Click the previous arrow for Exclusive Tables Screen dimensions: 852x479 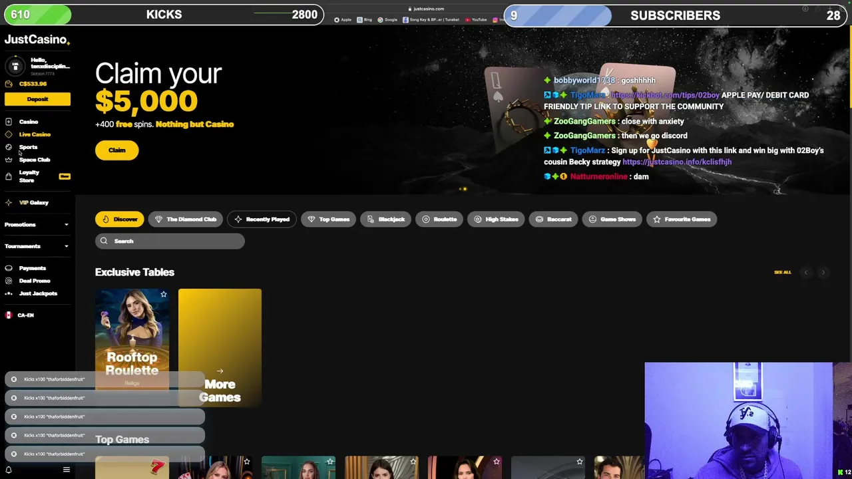pyautogui.click(x=806, y=272)
